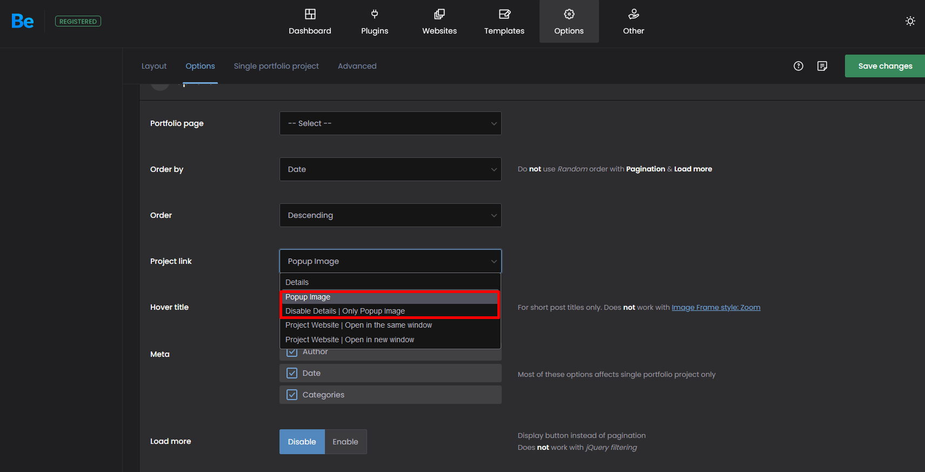Choose Project Website open in new window

coord(390,340)
